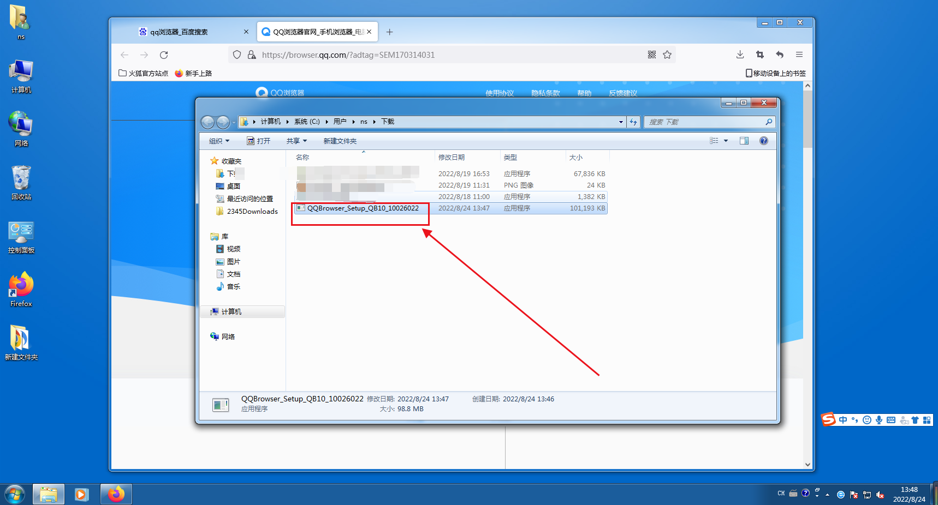
Task: Select the PNG 图像 file row
Action: point(451,185)
